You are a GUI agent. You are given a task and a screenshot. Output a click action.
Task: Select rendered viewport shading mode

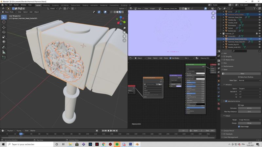(x=122, y=12)
